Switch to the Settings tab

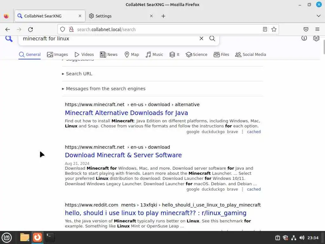[x=121, y=16]
